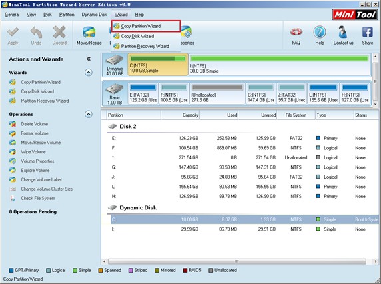The image size is (381, 284).
Task: Choose Copy Partition Wizard menu entry
Action: pos(146,26)
